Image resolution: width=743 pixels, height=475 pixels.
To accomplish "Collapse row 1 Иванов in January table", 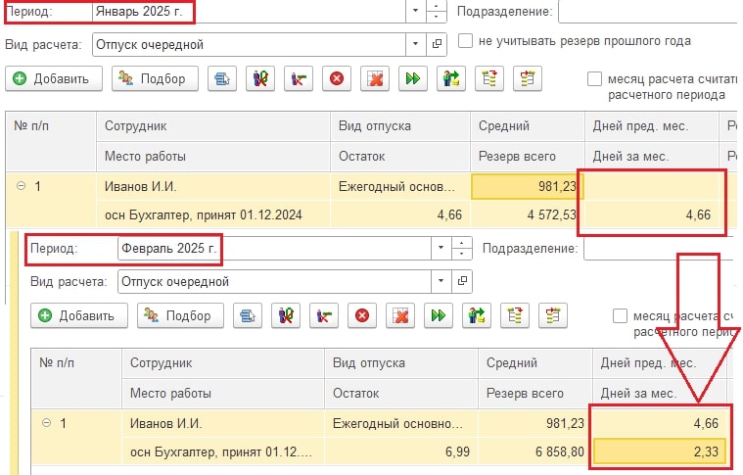I will tap(21, 185).
